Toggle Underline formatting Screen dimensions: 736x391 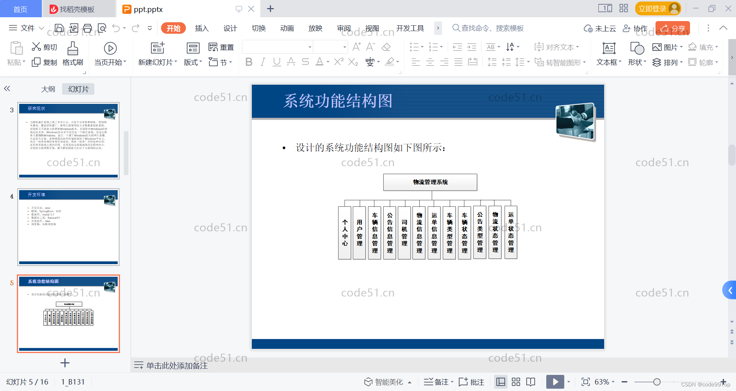[x=277, y=62]
